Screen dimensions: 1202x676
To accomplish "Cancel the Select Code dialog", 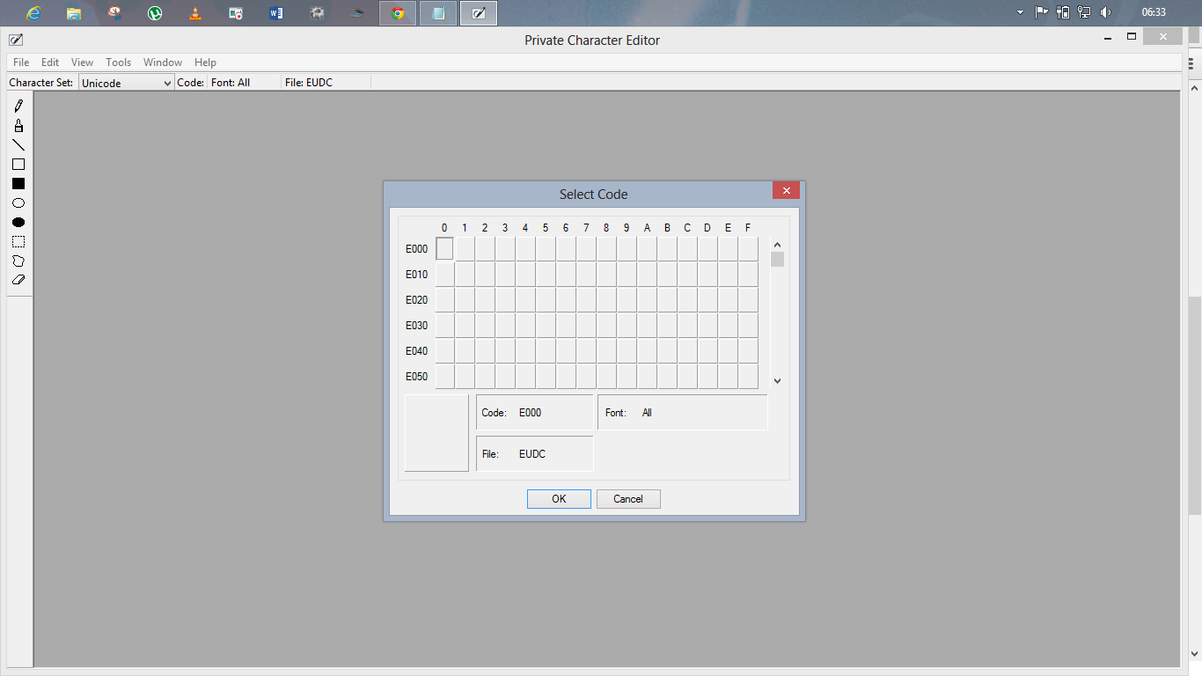I will point(628,499).
